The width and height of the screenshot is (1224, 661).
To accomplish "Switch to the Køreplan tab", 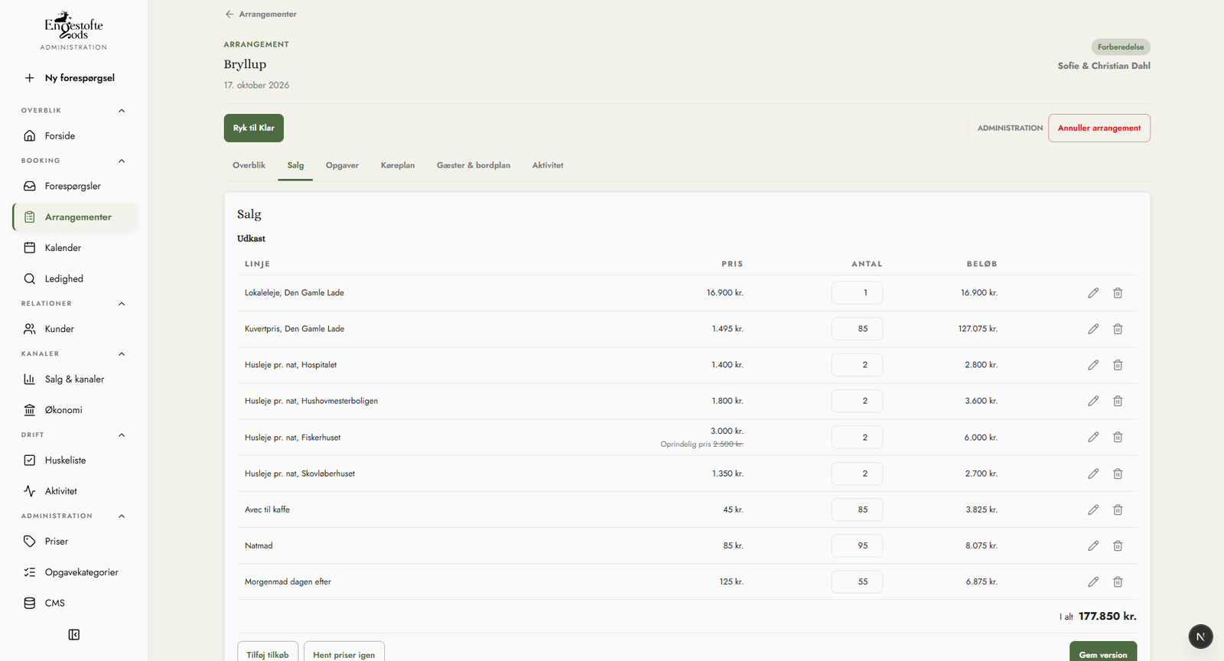I will point(398,165).
